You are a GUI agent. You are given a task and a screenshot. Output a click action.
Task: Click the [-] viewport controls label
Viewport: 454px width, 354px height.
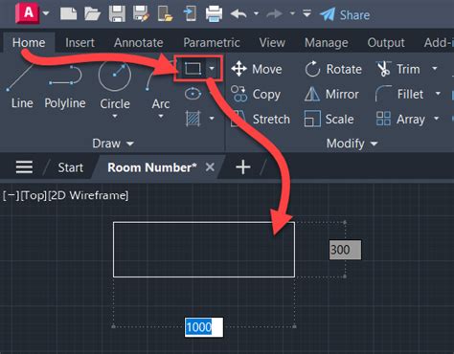tap(11, 195)
